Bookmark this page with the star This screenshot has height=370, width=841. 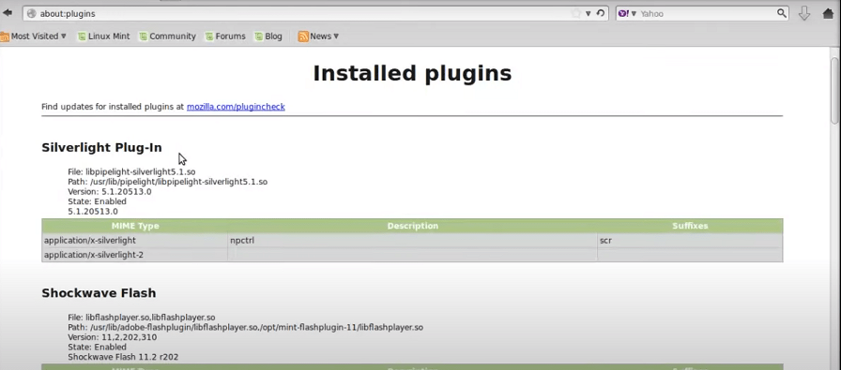tap(576, 13)
